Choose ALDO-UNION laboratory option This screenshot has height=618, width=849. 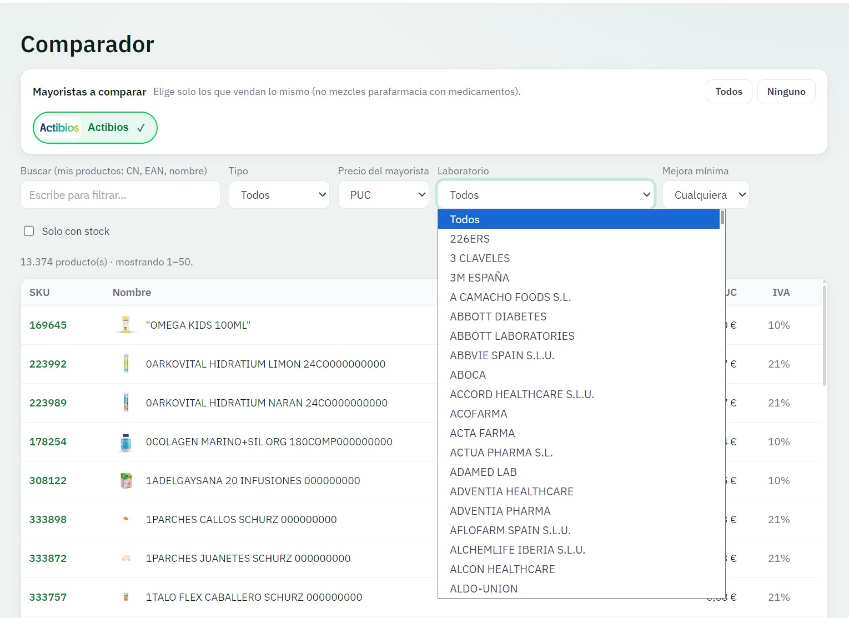coord(579,589)
